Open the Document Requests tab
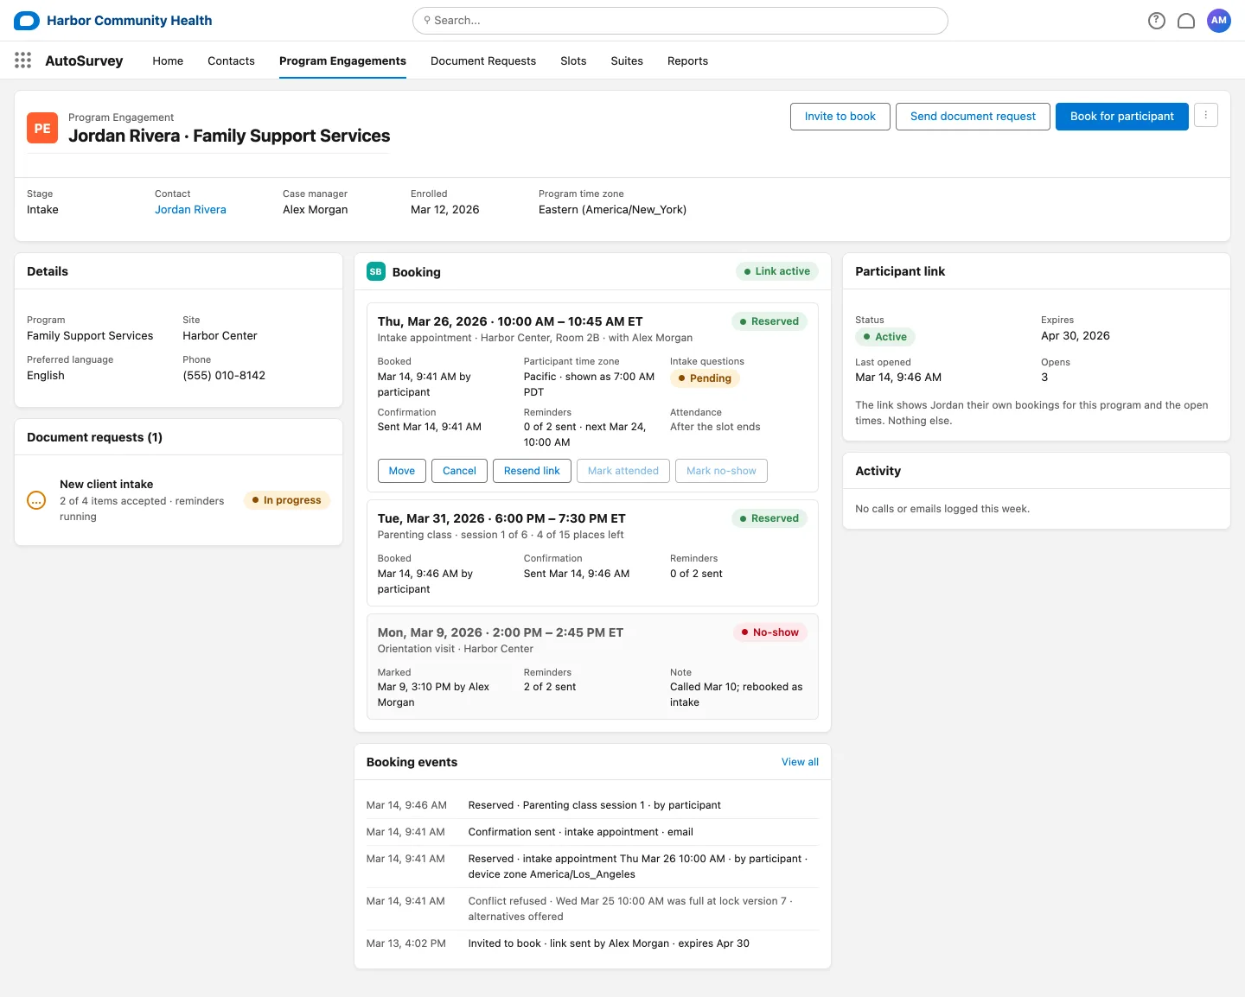Image resolution: width=1245 pixels, height=997 pixels. [x=483, y=60]
